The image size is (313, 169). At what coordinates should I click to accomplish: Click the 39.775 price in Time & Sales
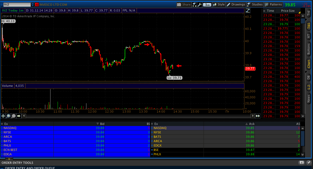coord(283,28)
